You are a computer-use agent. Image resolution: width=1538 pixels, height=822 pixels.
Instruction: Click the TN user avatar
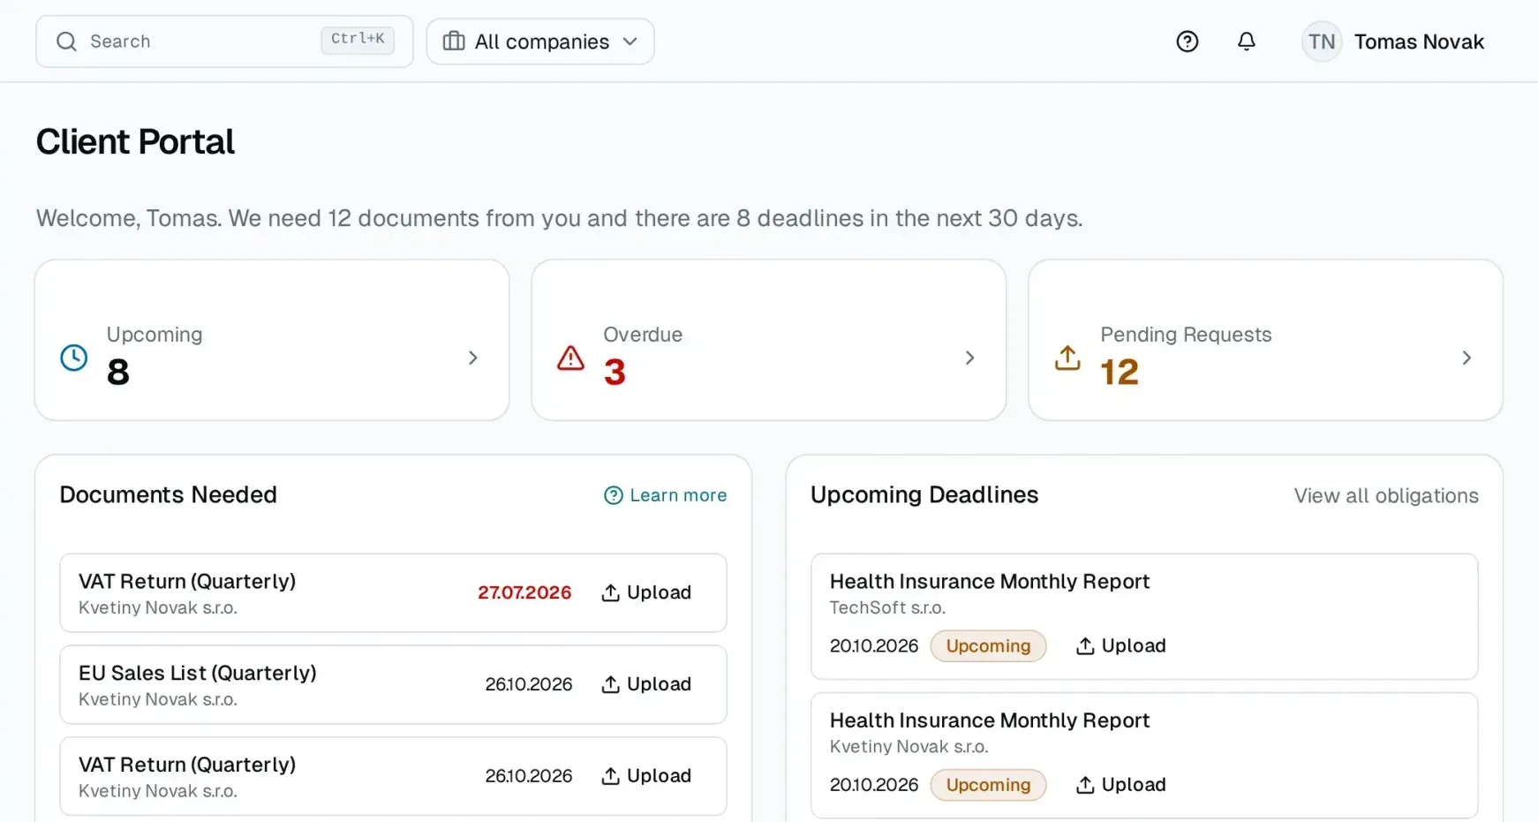tap(1322, 41)
